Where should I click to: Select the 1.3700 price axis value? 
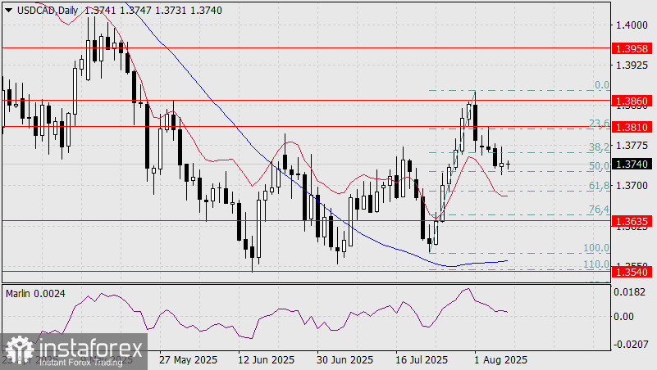coord(631,186)
